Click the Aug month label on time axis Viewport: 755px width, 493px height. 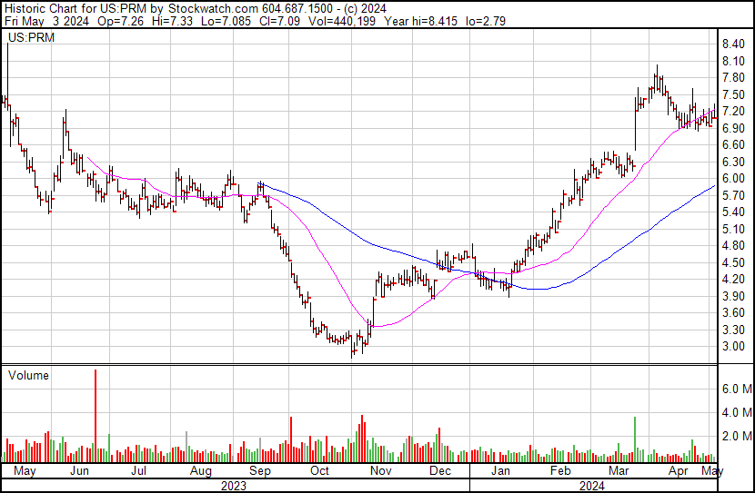pyautogui.click(x=201, y=471)
